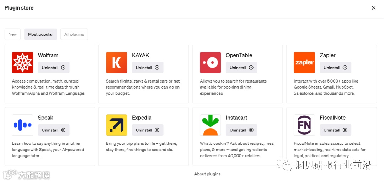The width and height of the screenshot is (384, 182).
Task: Click the Wolfram red snowflake logo
Action: [22, 63]
